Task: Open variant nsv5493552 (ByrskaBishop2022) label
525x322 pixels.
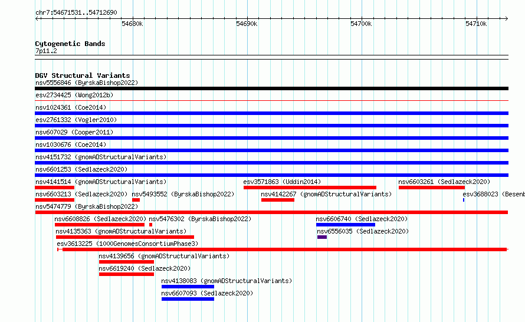Action: (183, 194)
